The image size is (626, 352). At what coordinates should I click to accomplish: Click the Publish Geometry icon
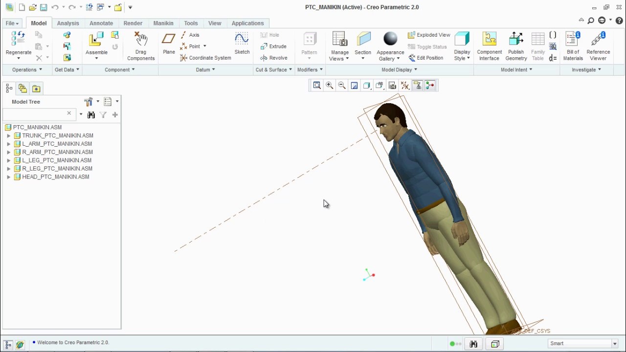(516, 40)
